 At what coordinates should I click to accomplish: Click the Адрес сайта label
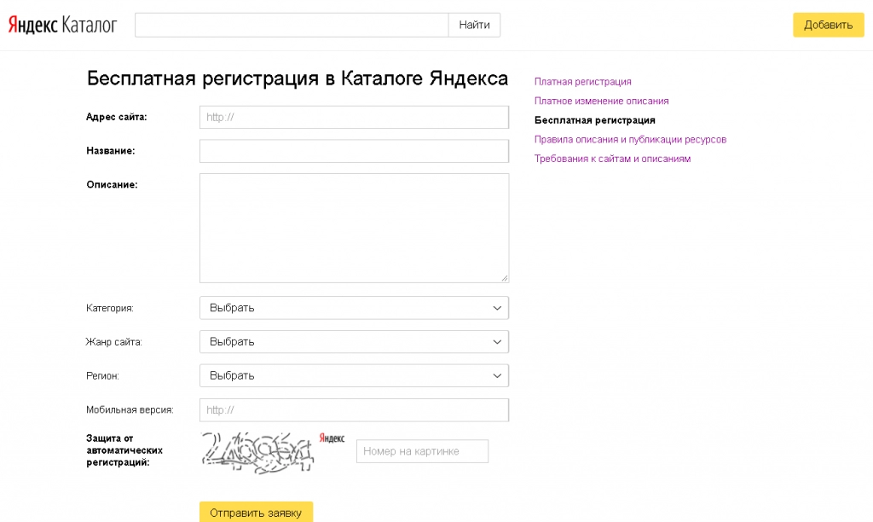pyautogui.click(x=116, y=117)
